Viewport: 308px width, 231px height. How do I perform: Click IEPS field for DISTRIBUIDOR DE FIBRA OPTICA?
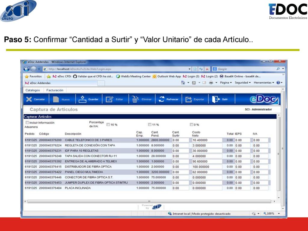(243, 167)
